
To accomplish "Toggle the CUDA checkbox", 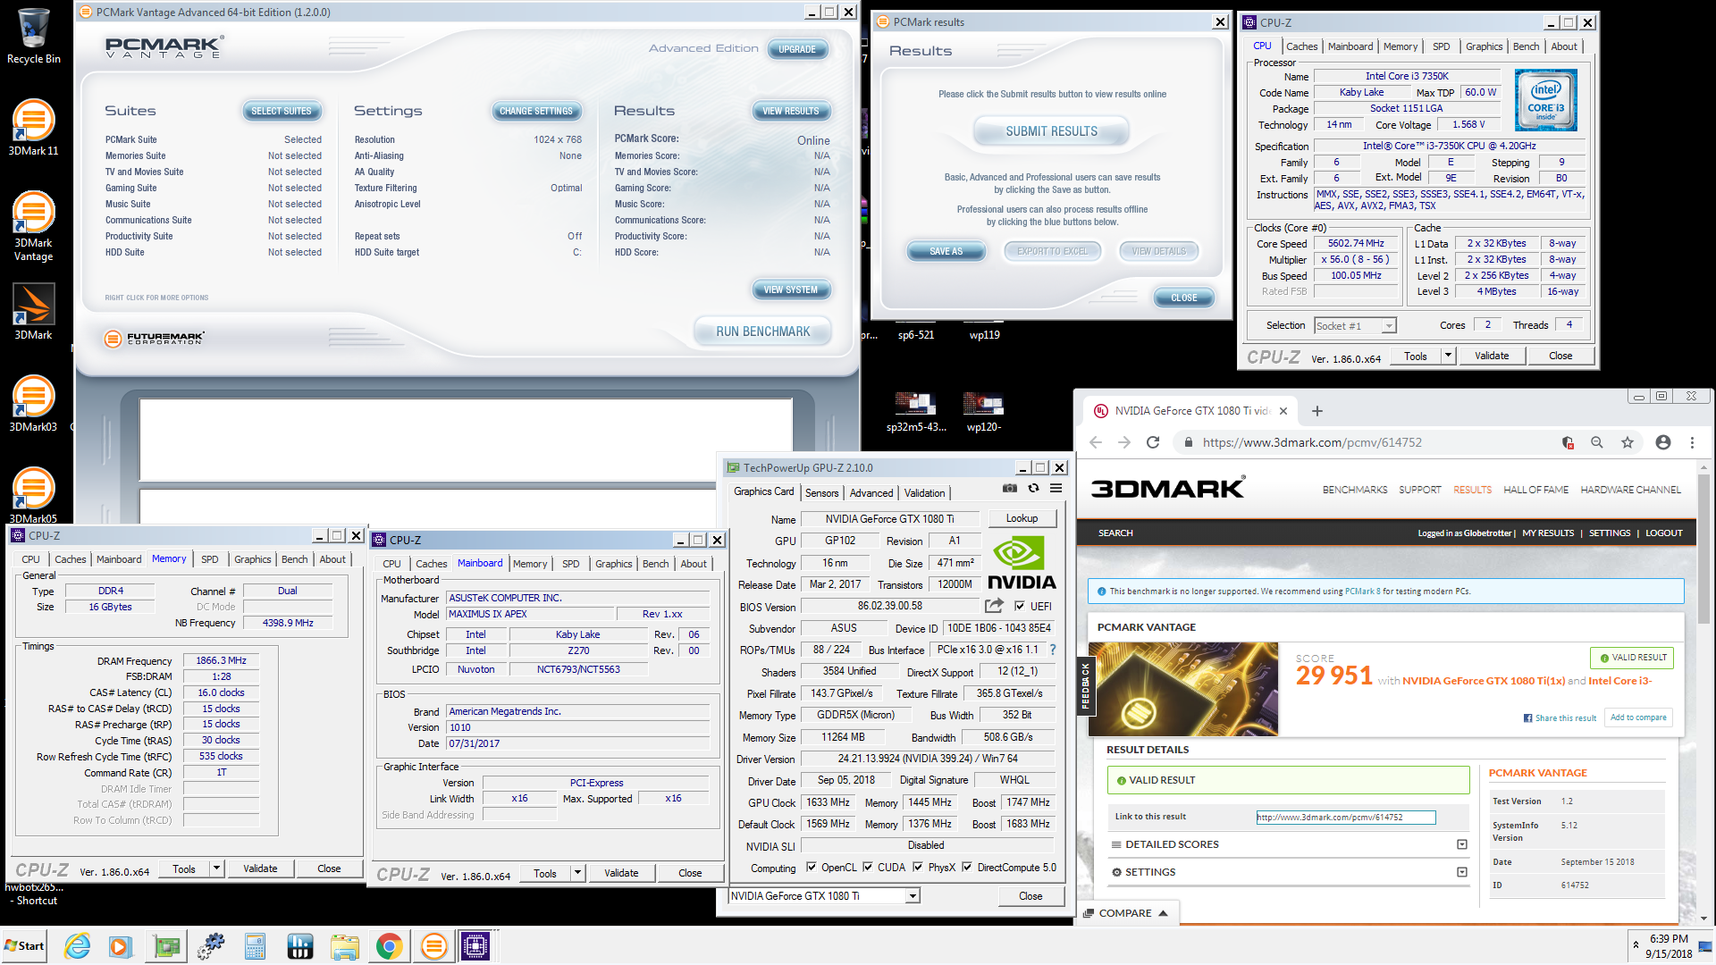I will 868,867.
